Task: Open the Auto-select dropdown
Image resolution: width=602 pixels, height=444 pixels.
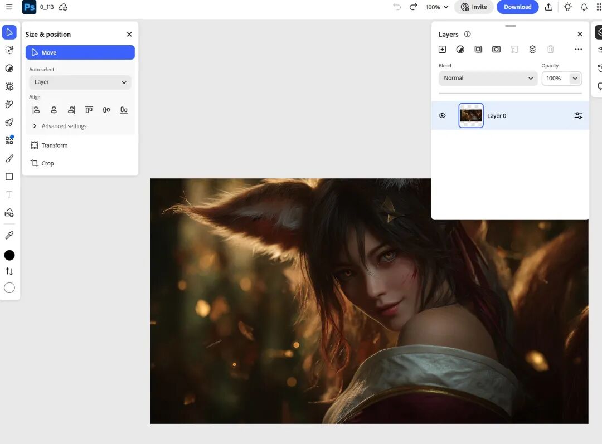Action: click(80, 82)
